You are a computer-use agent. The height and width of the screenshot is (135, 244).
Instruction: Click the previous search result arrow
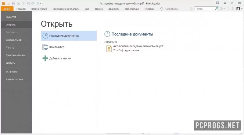(x=228, y=9)
